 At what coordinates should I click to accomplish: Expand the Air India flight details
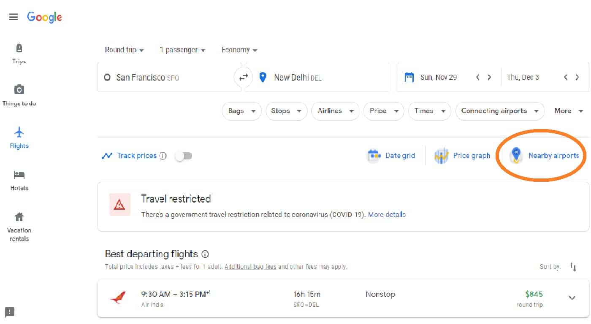point(572,298)
